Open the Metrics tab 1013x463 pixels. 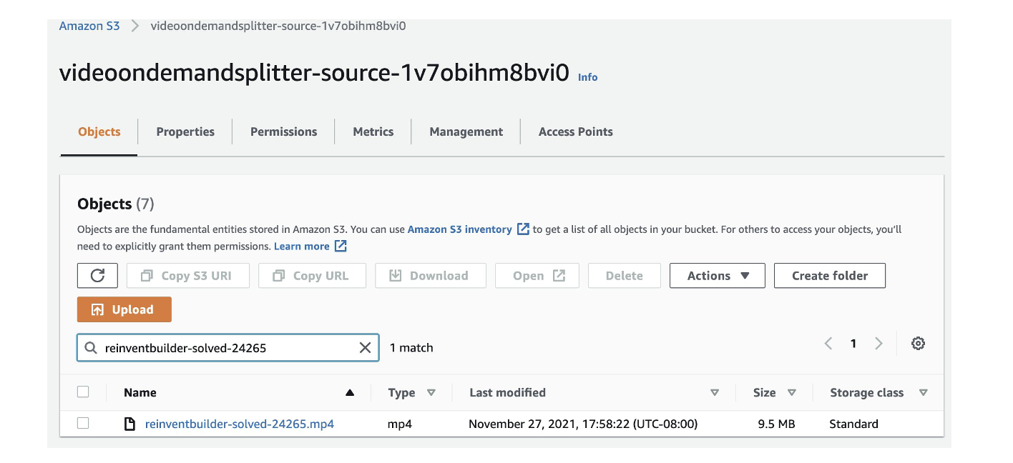click(373, 131)
